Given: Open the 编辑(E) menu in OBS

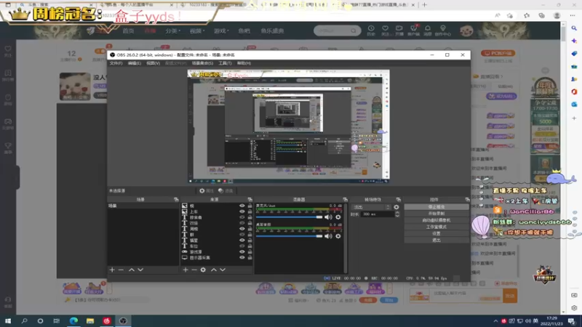Looking at the screenshot, I should coord(135,63).
